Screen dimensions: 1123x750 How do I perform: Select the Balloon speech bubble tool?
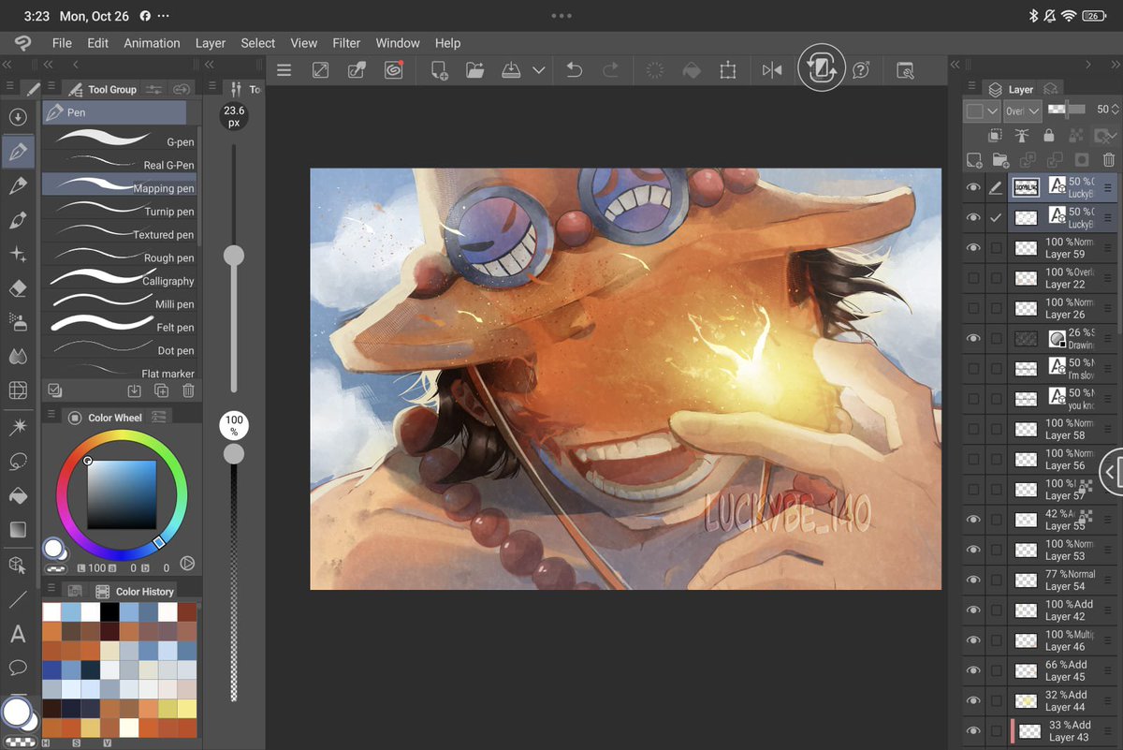18,668
